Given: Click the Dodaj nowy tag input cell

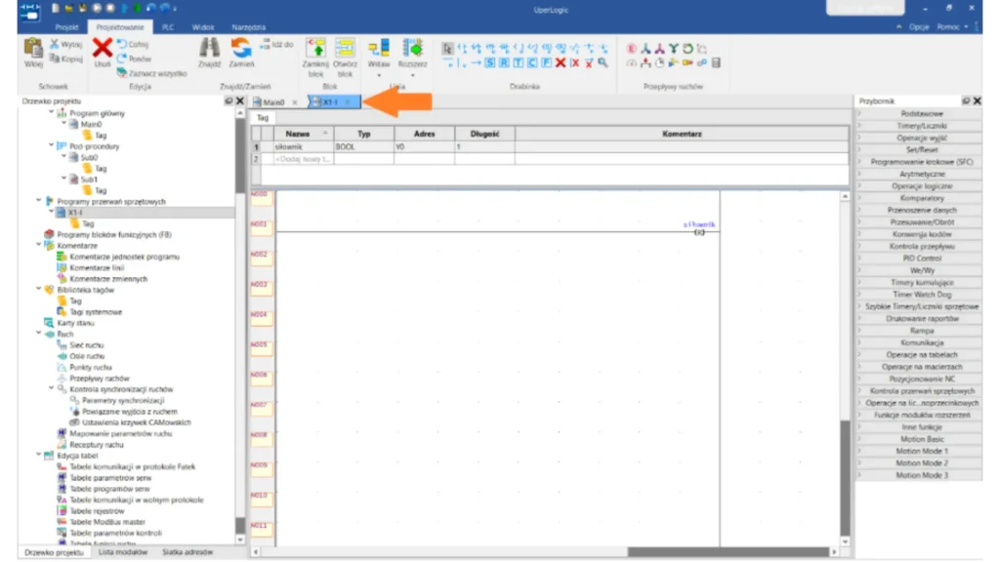Looking at the screenshot, I should point(303,159).
